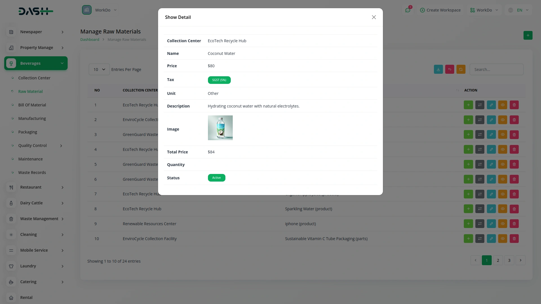The image size is (541, 304).
Task: Click the blue download export icon
Action: (x=438, y=69)
